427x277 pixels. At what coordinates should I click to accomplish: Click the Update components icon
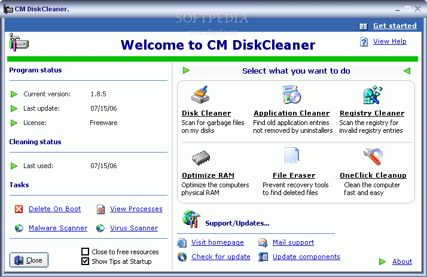tap(263, 257)
